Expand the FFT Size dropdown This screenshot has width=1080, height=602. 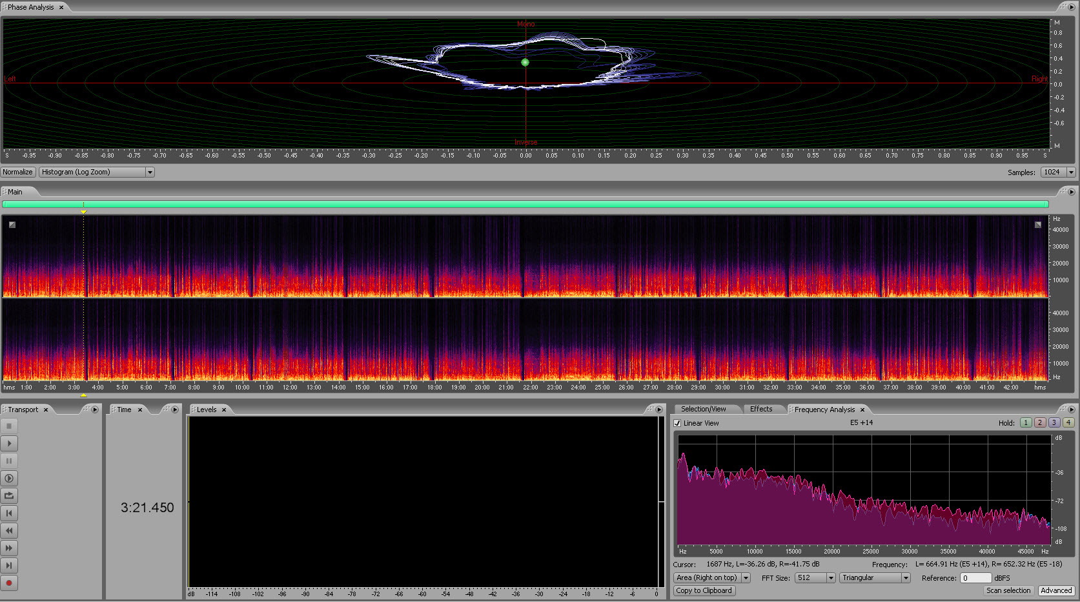coord(831,578)
